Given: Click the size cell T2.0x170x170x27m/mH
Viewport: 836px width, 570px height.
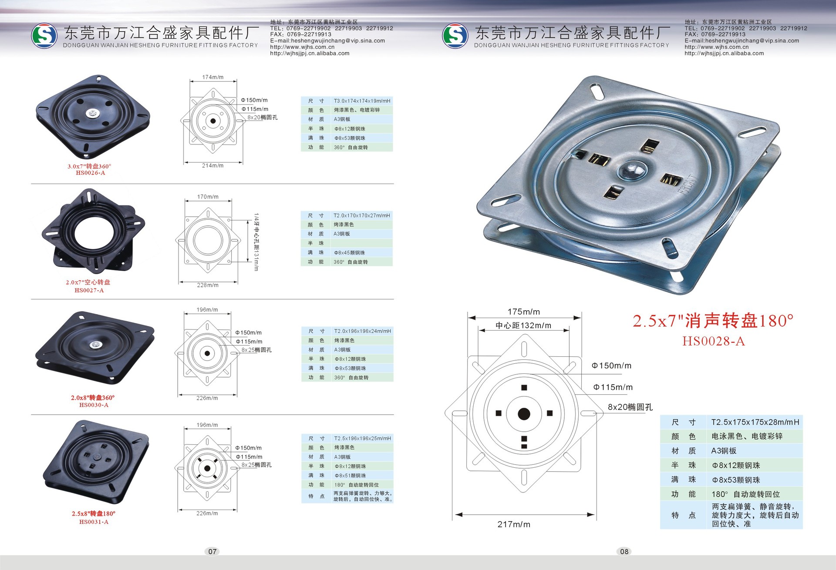Looking at the screenshot, I should coord(362,215).
